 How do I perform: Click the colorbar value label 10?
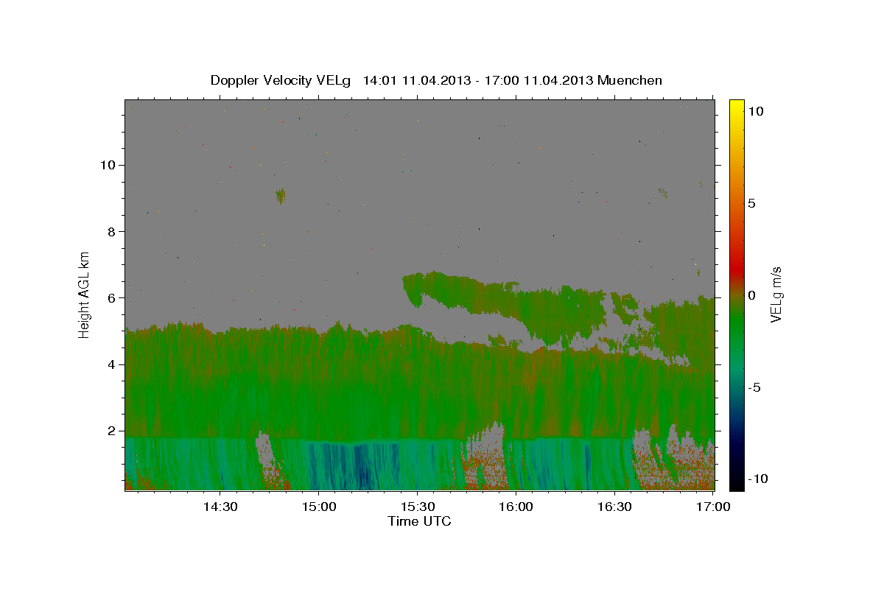pos(755,110)
